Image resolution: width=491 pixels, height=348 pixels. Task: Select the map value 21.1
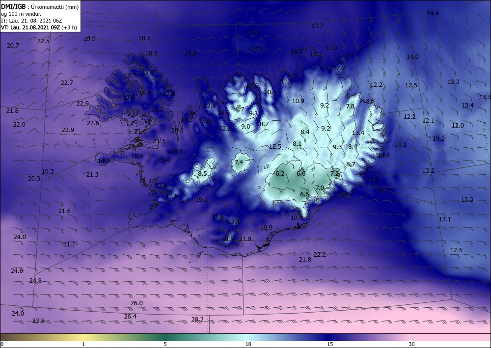pos(69,244)
